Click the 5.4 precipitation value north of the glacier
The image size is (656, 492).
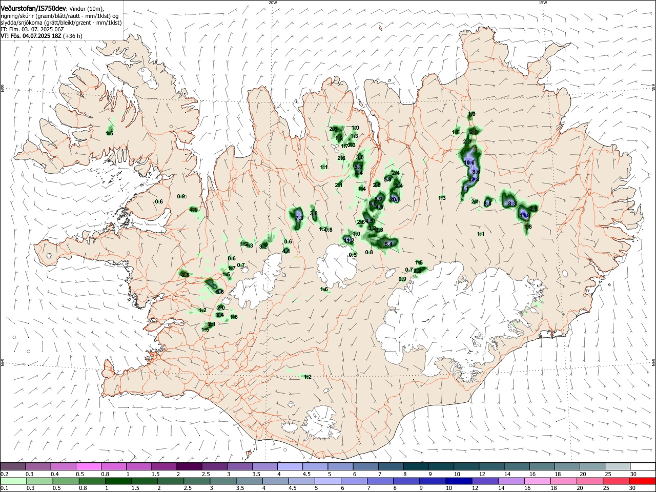click(x=388, y=244)
